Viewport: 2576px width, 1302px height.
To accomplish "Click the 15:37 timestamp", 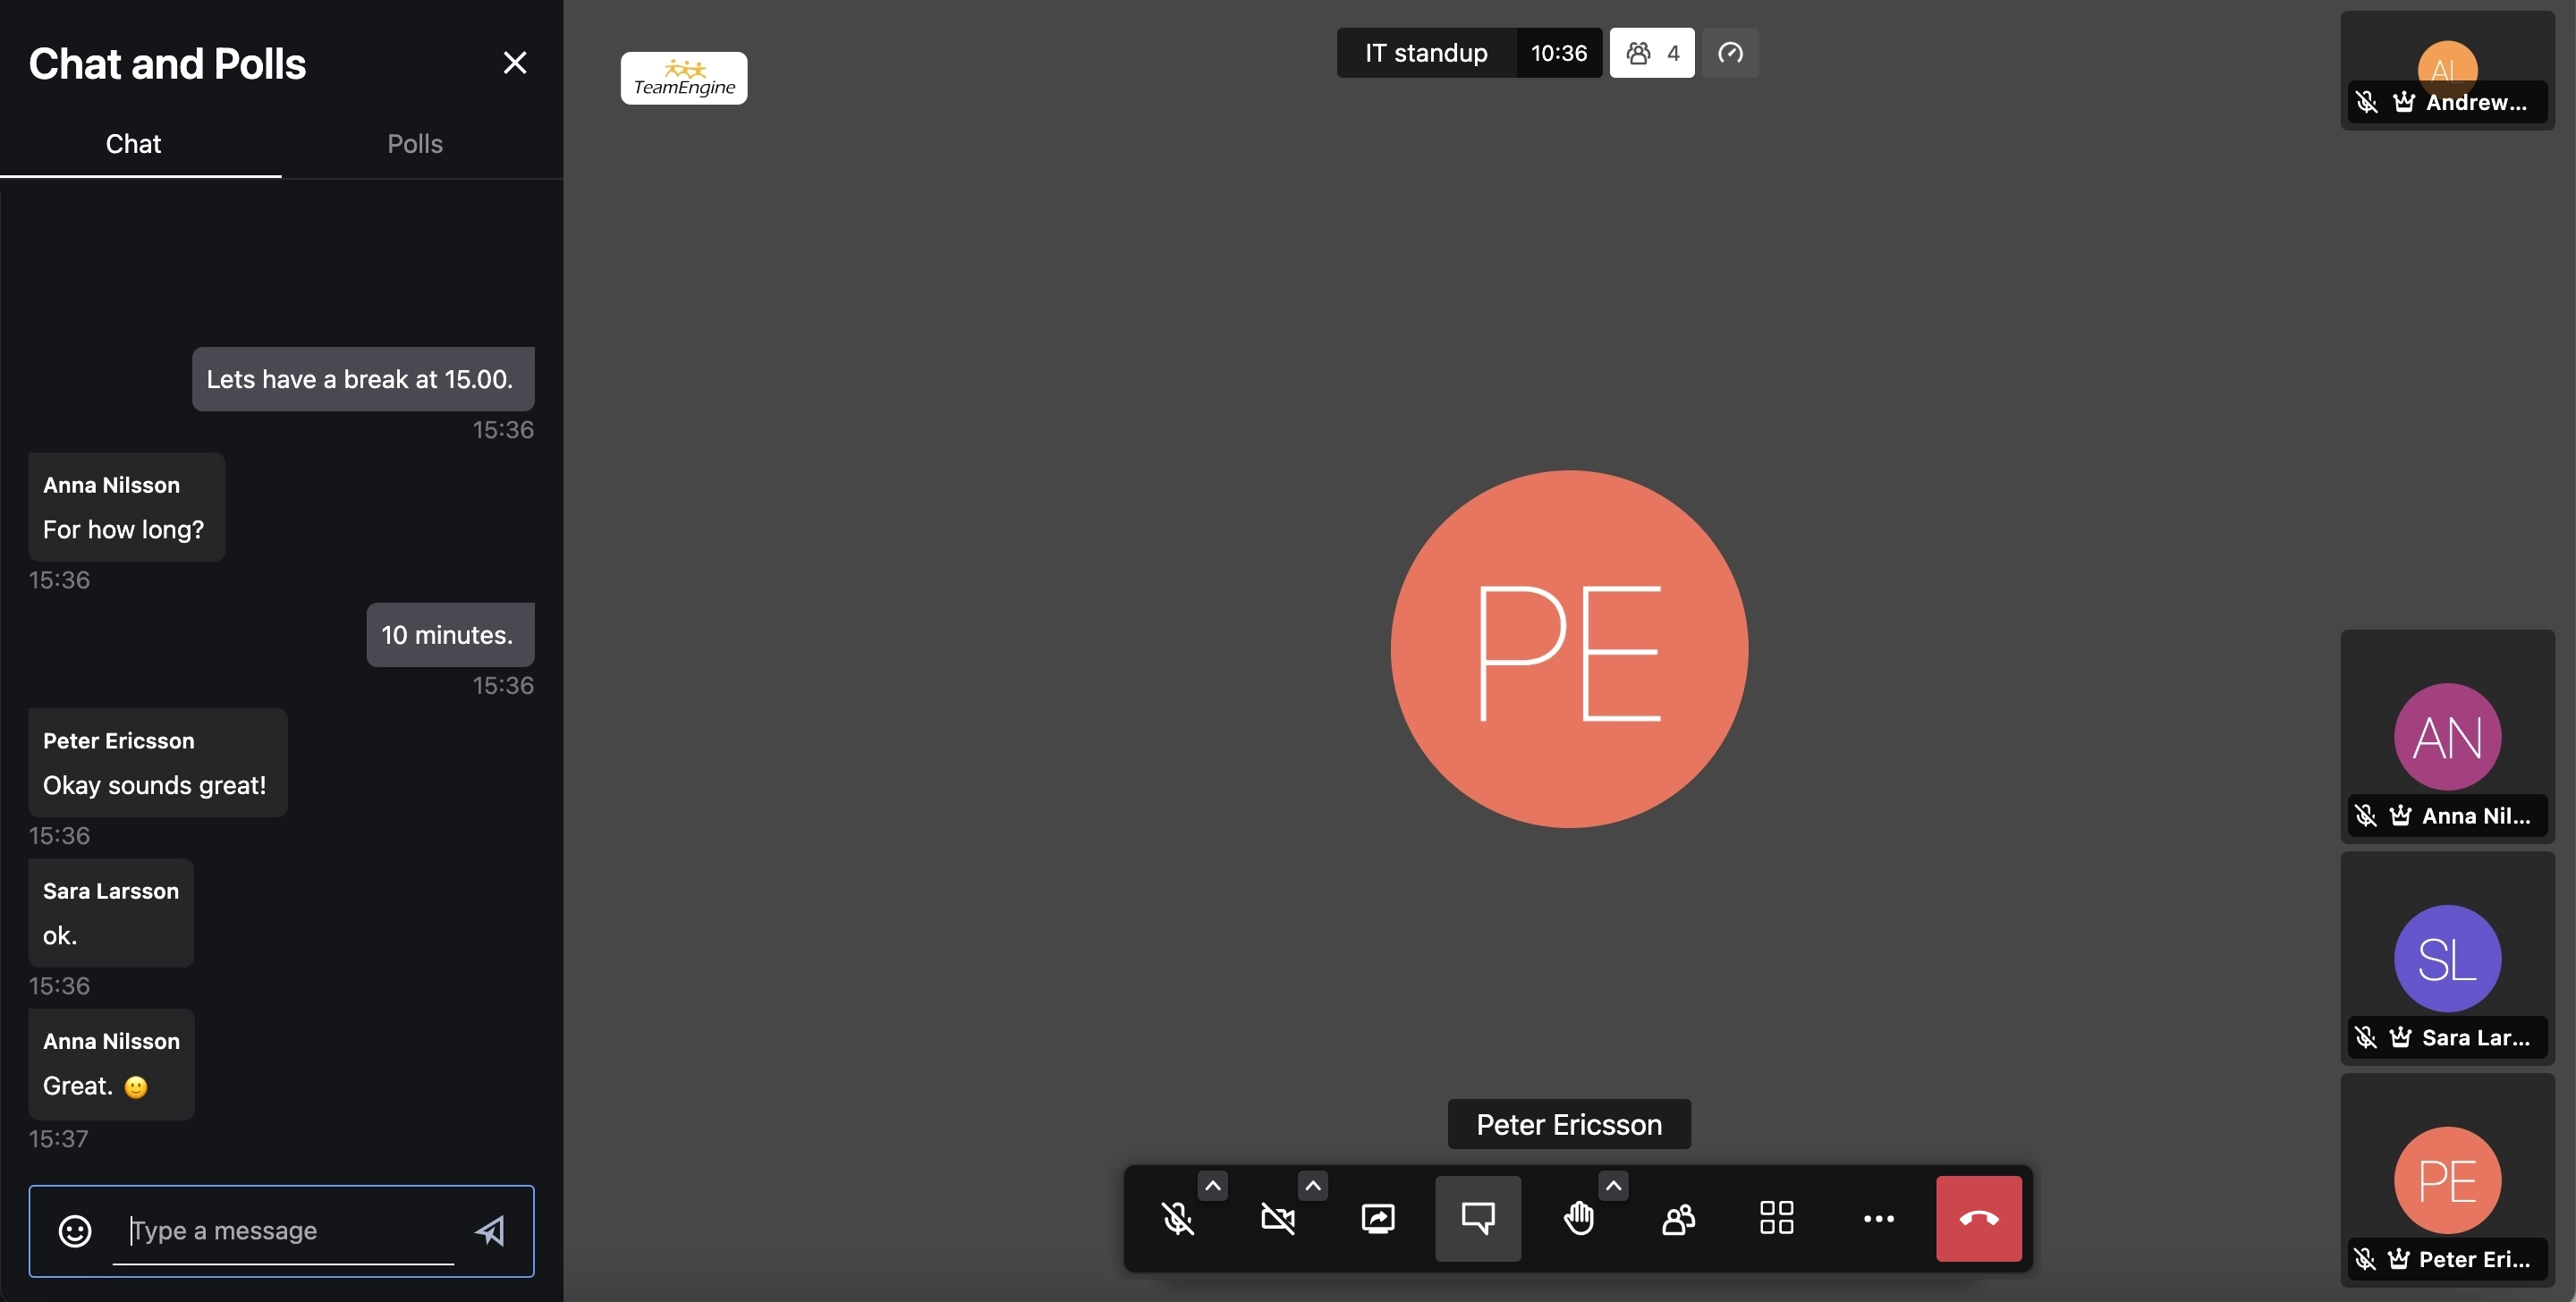I will [58, 1139].
